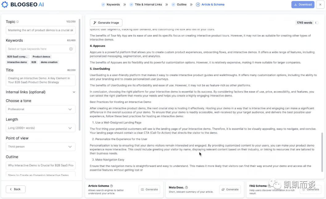Click the 5. UserGuiding heading
The height and width of the screenshot is (199, 326).
click(x=100, y=69)
